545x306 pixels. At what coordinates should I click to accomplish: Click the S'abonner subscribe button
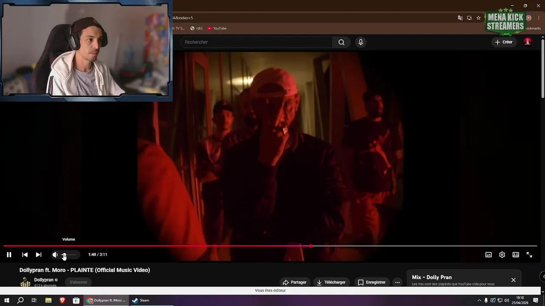click(78, 282)
